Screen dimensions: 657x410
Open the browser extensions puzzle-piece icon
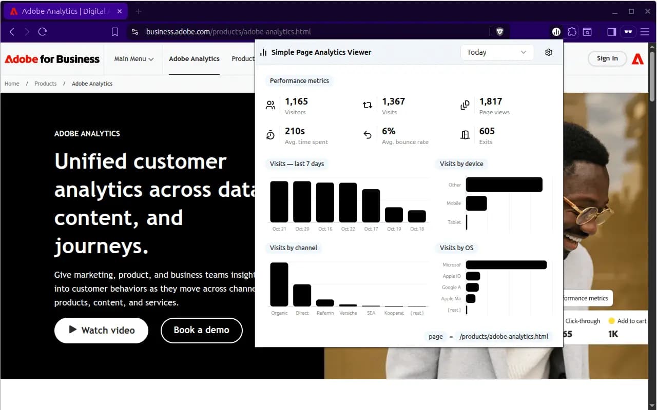click(x=572, y=32)
